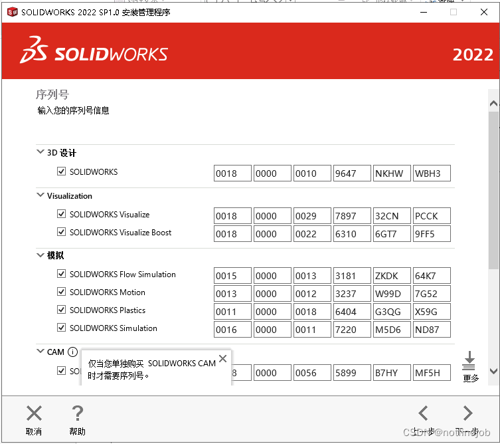Toggle the SOLIDWORKS Visualize Boost checkbox

pyautogui.click(x=62, y=233)
